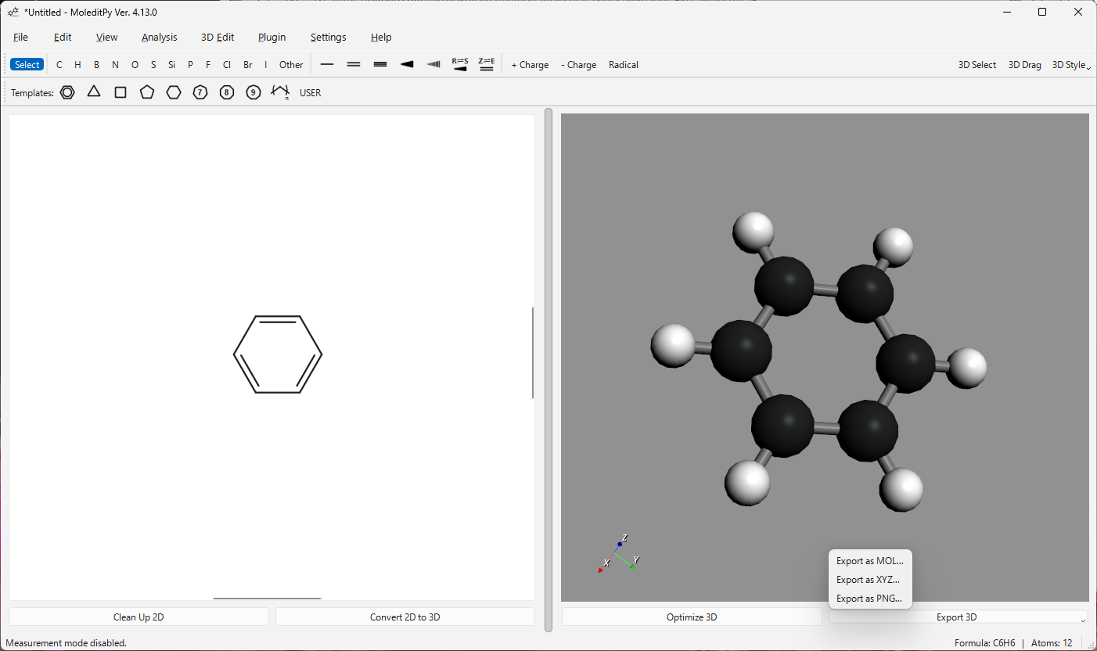The image size is (1097, 651).
Task: Click the Optimize 3D button
Action: (x=692, y=617)
